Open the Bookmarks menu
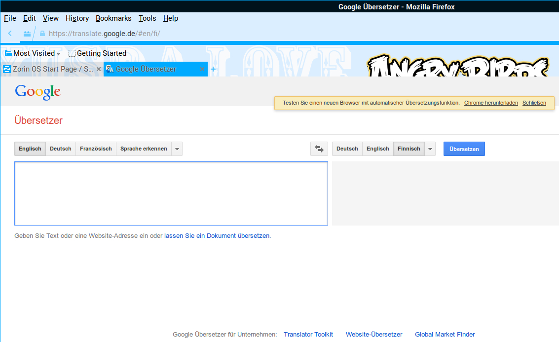The width and height of the screenshot is (559, 342). pos(113,18)
